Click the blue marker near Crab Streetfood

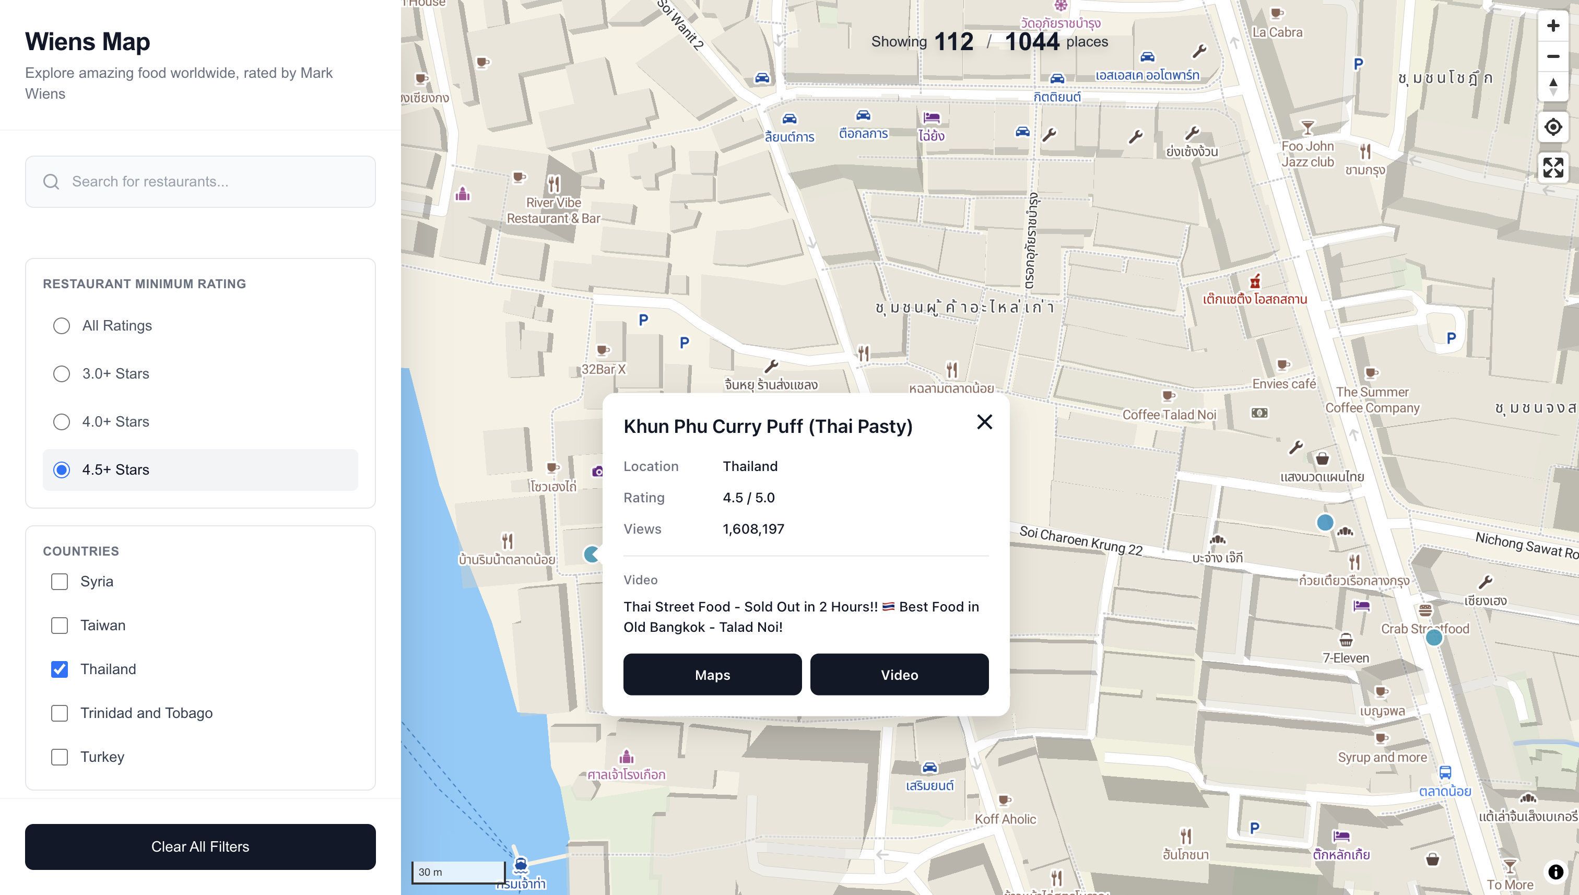[1433, 638]
